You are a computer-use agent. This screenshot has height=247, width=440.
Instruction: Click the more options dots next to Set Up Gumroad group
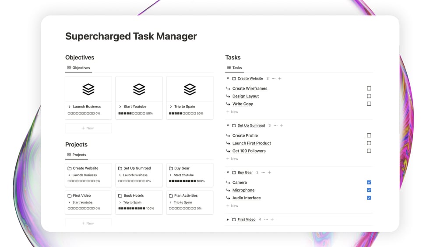[275, 125]
